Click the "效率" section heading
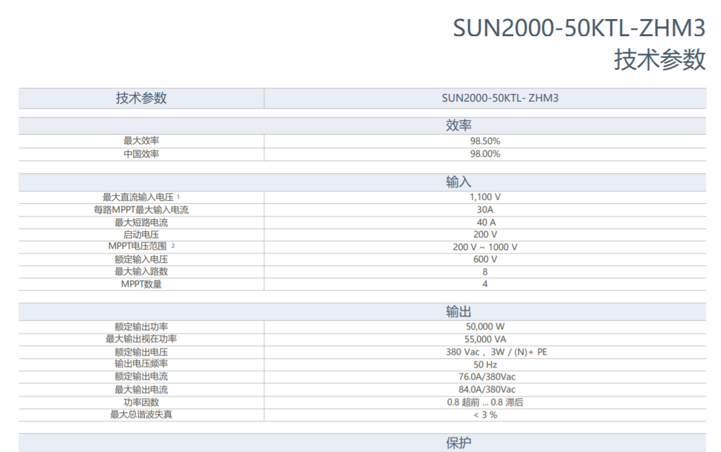 458,125
